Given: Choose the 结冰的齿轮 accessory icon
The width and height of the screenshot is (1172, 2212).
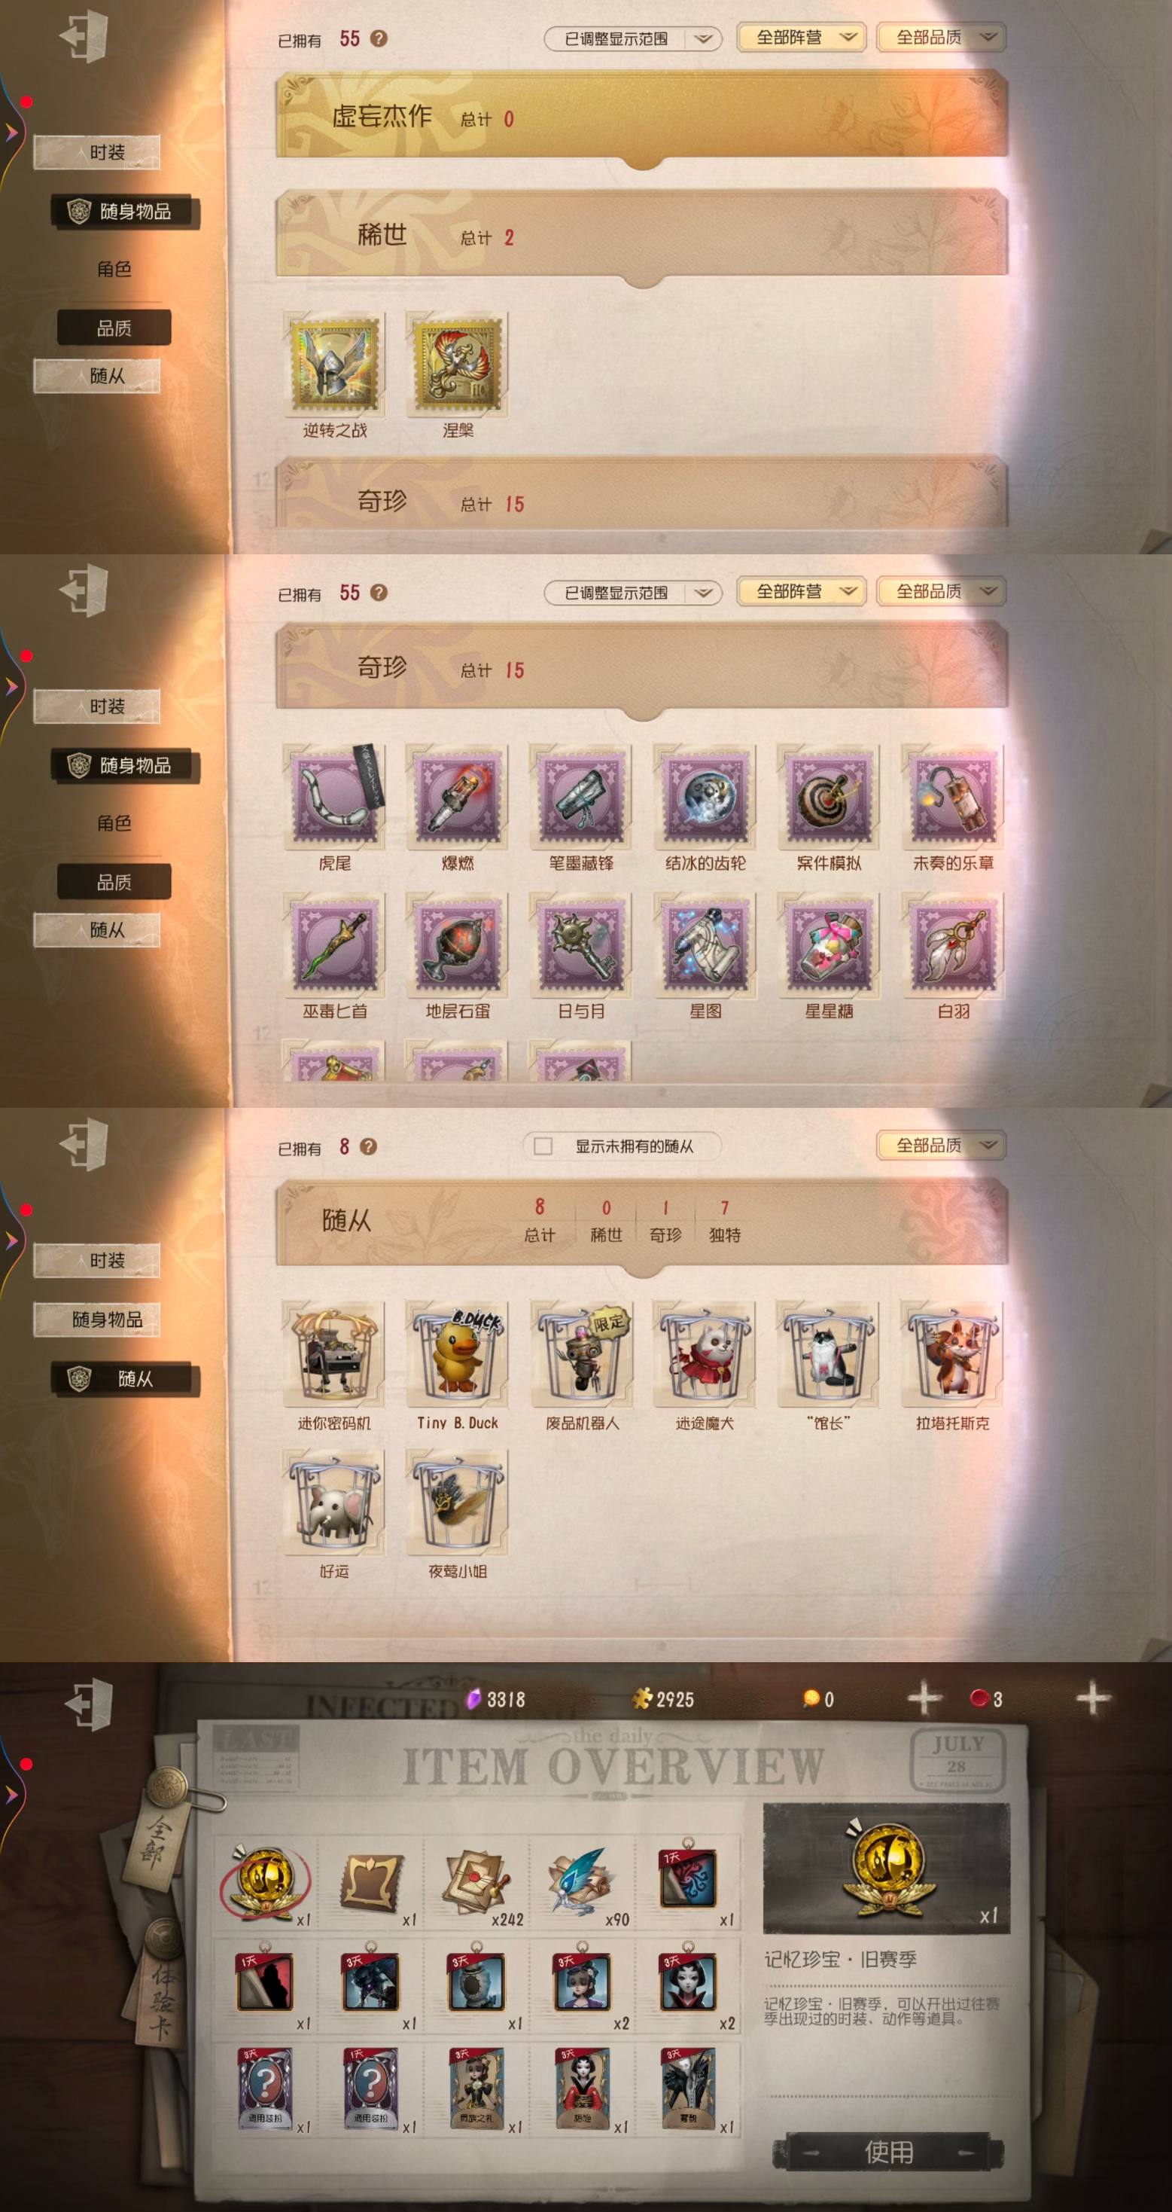Looking at the screenshot, I should (705, 797).
